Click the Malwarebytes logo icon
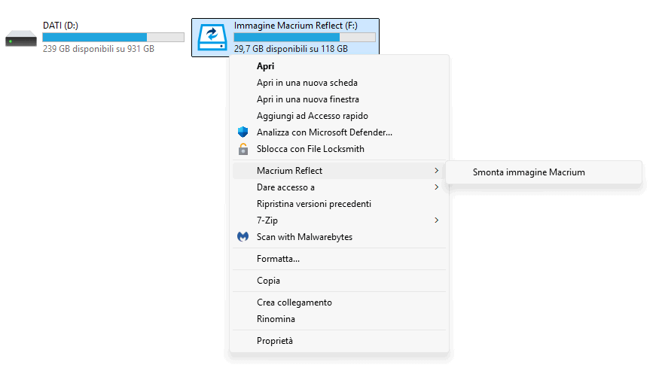The height and width of the screenshot is (377, 662). tap(243, 236)
